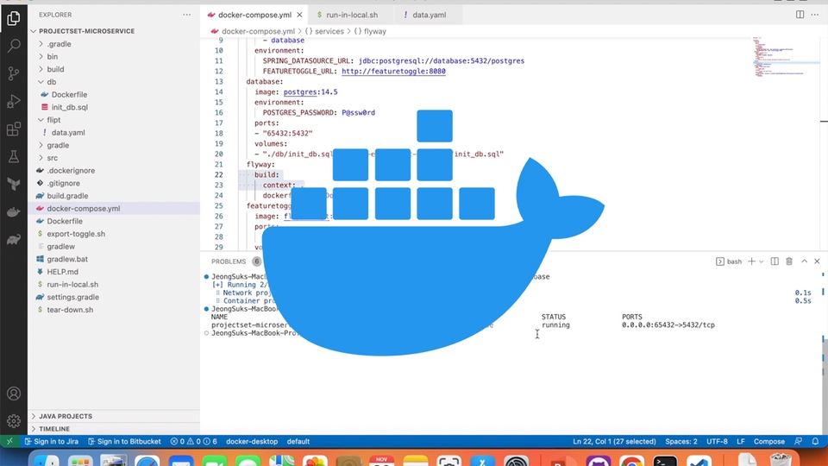Open db Dockerfile in explorer

tap(69, 95)
